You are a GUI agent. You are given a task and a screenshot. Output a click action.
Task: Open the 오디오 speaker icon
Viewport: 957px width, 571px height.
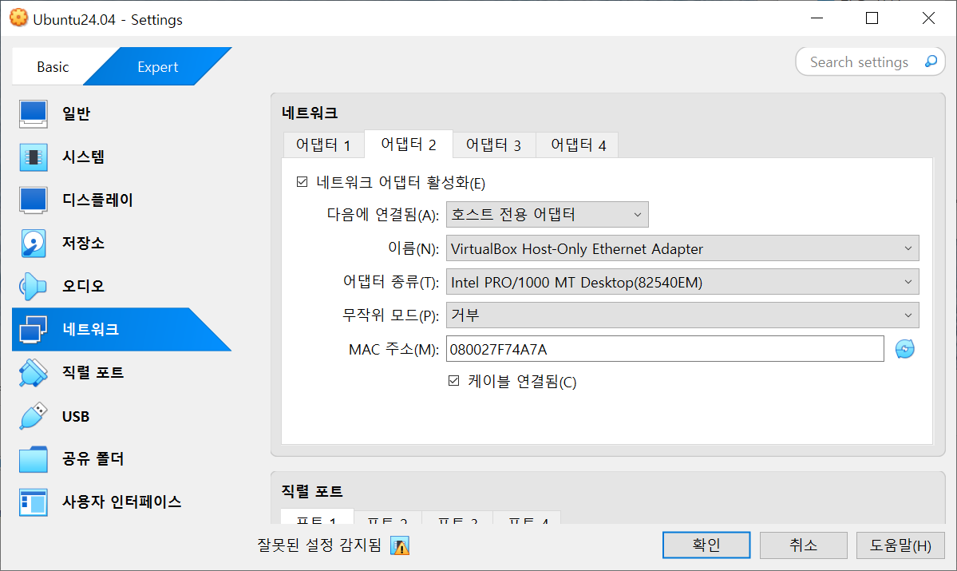[33, 286]
